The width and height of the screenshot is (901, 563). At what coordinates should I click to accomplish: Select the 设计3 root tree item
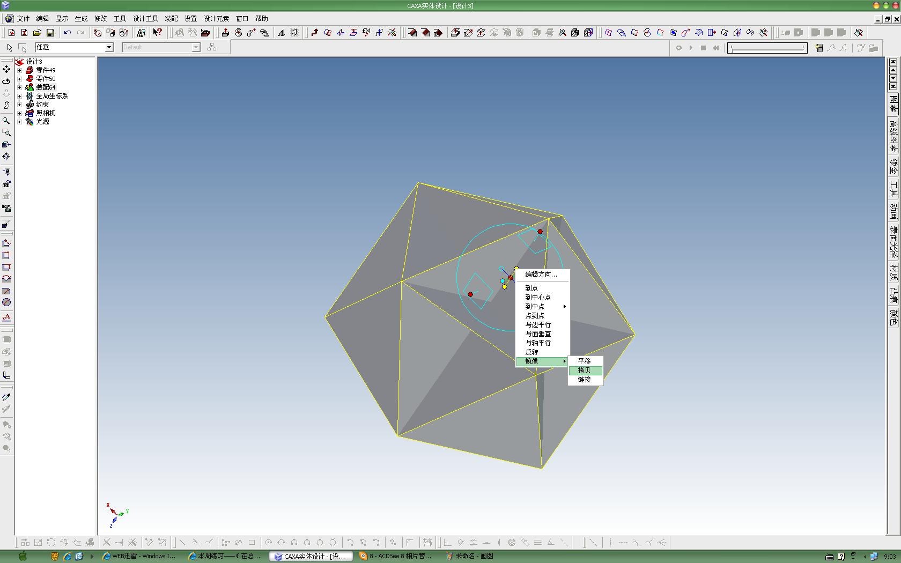[x=34, y=62]
